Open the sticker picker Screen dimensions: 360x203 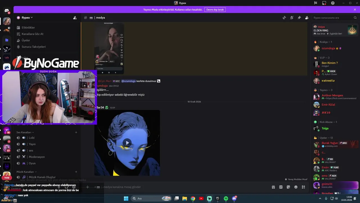(288, 187)
